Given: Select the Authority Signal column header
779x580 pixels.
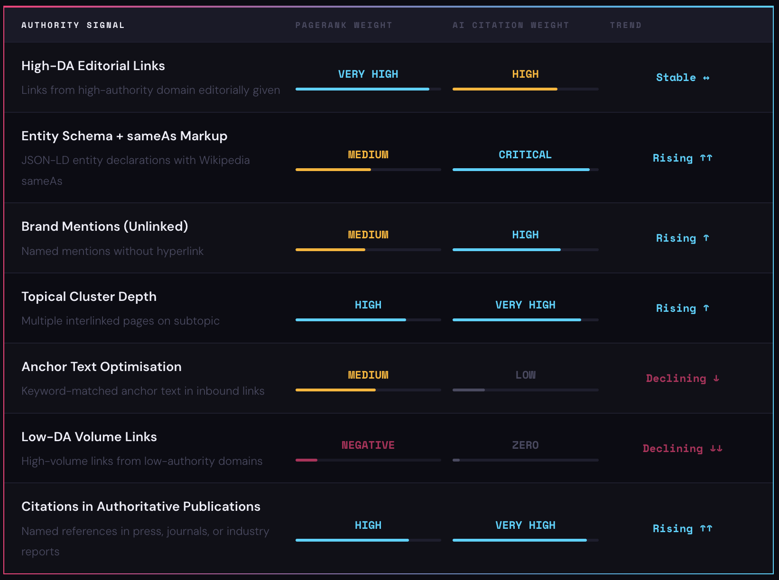Looking at the screenshot, I should pos(73,25).
